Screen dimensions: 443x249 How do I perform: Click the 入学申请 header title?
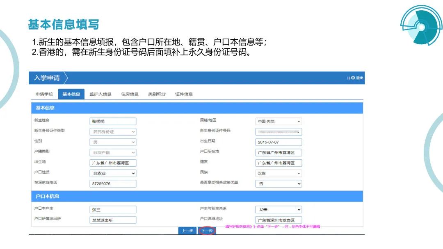tap(47, 78)
